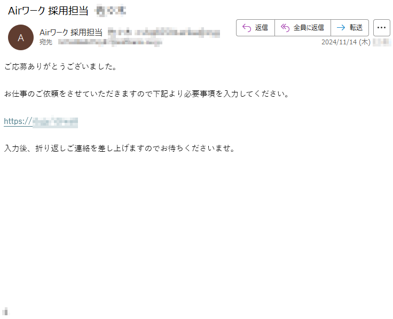Image resolution: width=393 pixels, height=319 pixels.
Task: Click the blurred time next to the date
Action: pyautogui.click(x=381, y=42)
